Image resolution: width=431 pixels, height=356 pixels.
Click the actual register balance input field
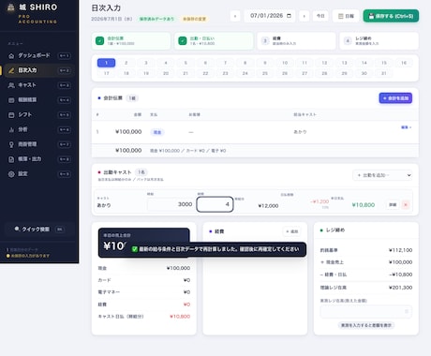pos(365,311)
